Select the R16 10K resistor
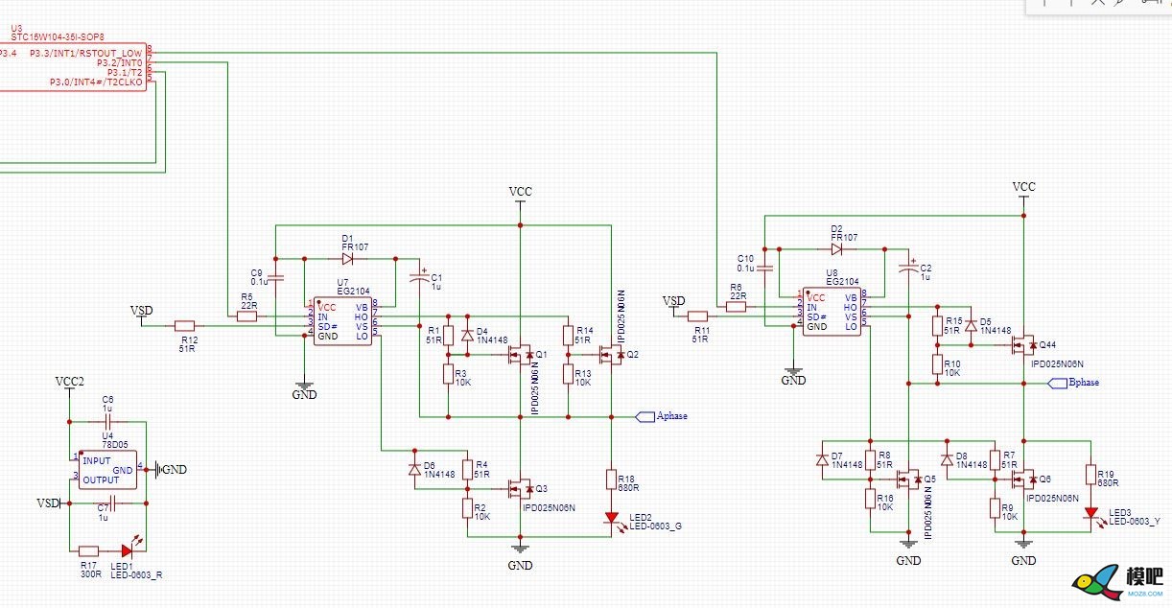Viewport: 1172px width, 608px height. 870,498
